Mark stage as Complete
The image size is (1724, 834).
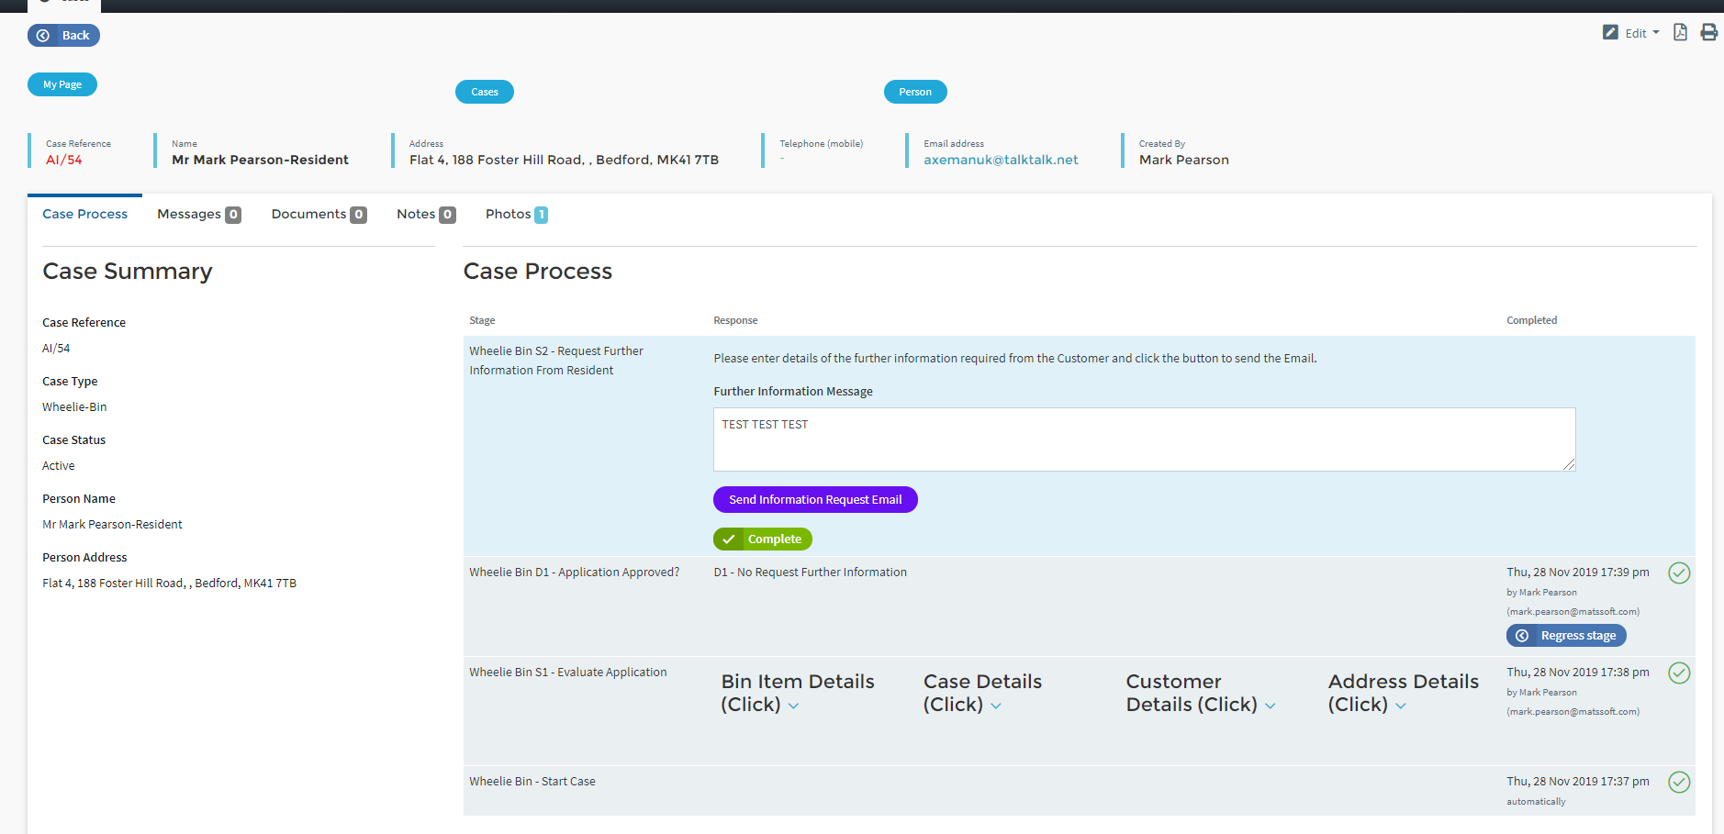[763, 539]
